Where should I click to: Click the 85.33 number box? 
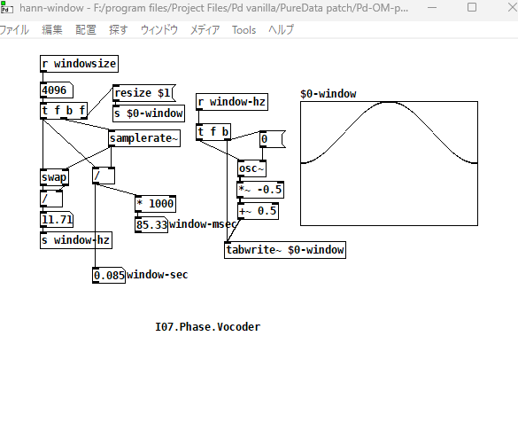pyautogui.click(x=151, y=225)
